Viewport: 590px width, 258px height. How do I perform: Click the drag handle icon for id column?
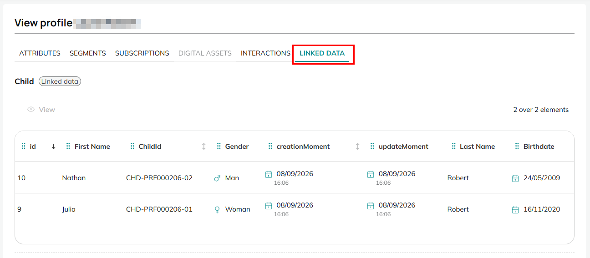24,147
